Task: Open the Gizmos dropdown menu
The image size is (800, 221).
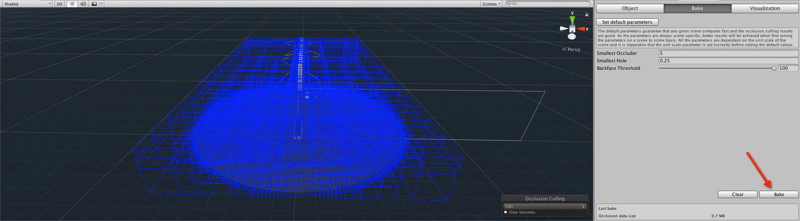Action: pos(492,4)
